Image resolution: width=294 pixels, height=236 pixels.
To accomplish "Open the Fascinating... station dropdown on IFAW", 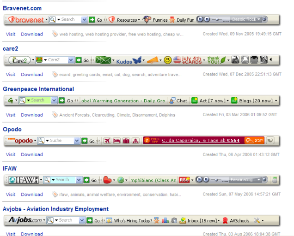I will [x=245, y=179].
